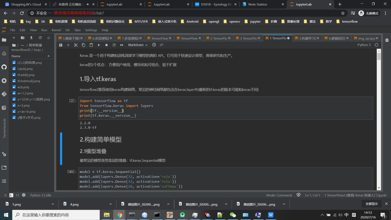This screenshot has width=391, height=220.
Task: Switch to the 3.机器学习 notebook tab
Action: coord(306,38)
